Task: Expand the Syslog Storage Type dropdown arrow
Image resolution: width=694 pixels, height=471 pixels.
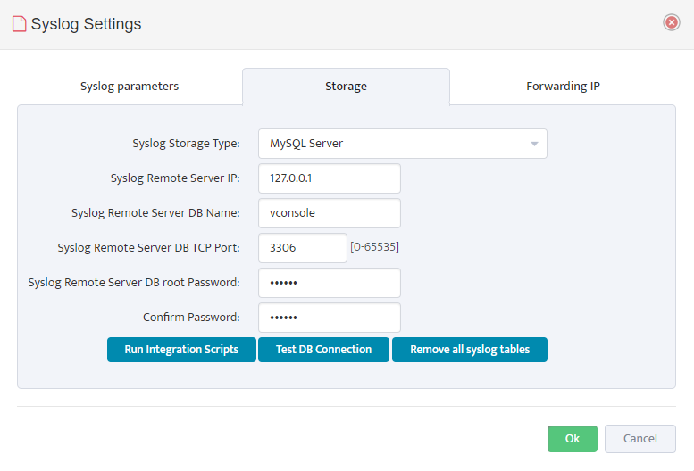Action: (x=534, y=144)
